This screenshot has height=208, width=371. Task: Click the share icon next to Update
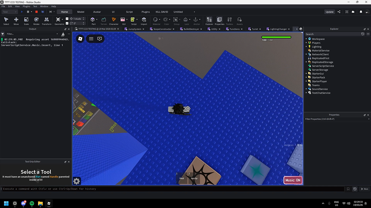[x=339, y=12]
